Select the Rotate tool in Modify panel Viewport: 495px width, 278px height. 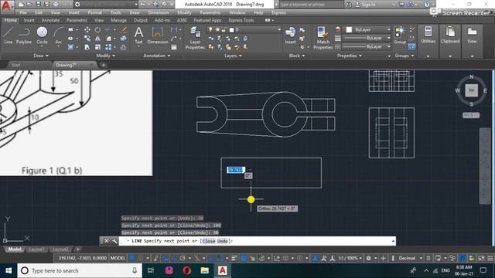click(98, 29)
